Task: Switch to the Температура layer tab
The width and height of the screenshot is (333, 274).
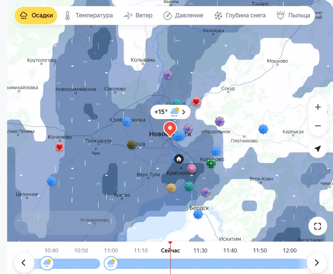Action: pyautogui.click(x=89, y=15)
